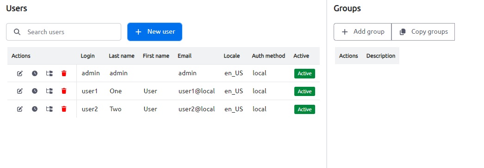The width and height of the screenshot is (484, 168).
Task: Sort by First name column header
Action: click(156, 56)
